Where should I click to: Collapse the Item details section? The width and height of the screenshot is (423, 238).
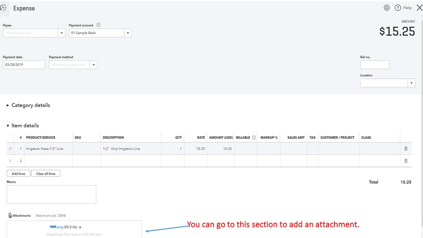(x=8, y=126)
